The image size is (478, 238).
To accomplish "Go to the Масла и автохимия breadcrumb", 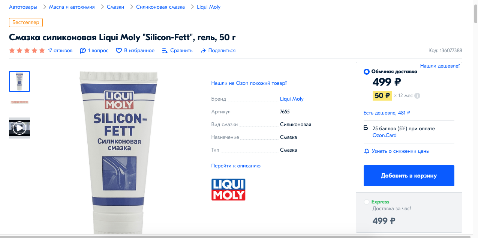I will pyautogui.click(x=72, y=7).
